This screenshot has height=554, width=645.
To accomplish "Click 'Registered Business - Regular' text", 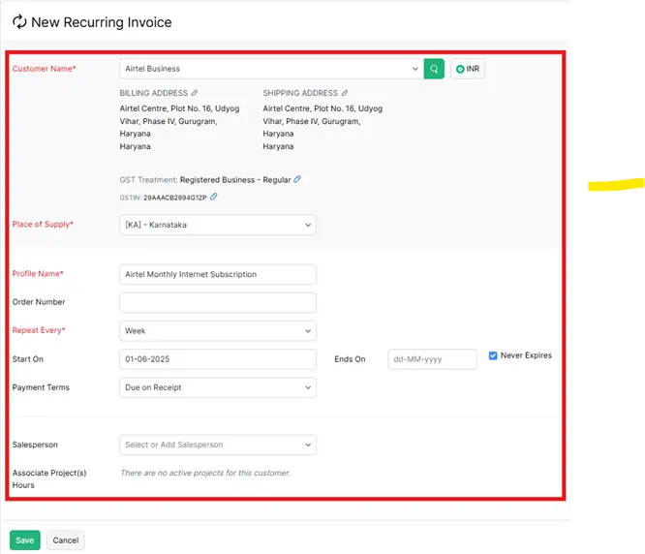I will coord(235,180).
